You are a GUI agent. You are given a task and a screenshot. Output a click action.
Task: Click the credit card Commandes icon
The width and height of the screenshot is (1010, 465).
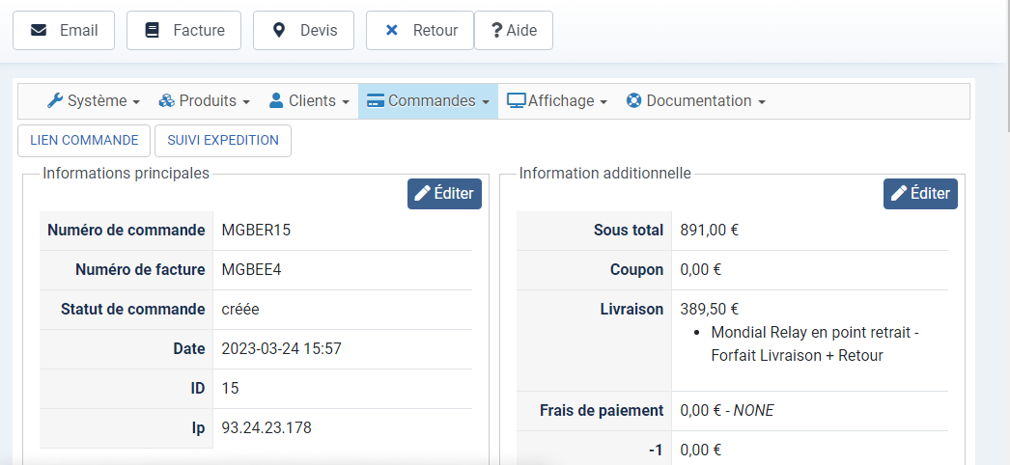click(376, 100)
